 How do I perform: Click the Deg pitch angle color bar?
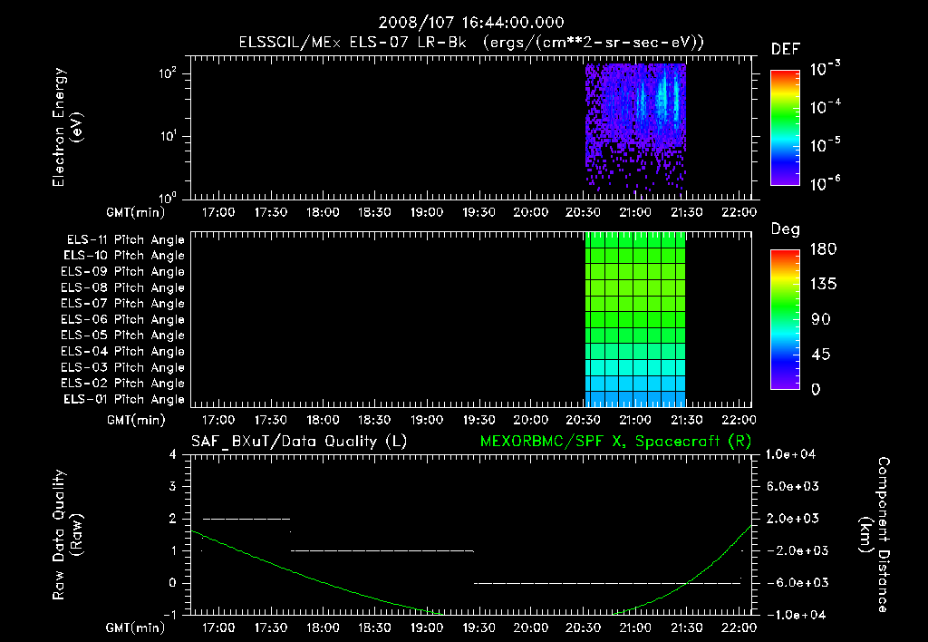click(785, 320)
